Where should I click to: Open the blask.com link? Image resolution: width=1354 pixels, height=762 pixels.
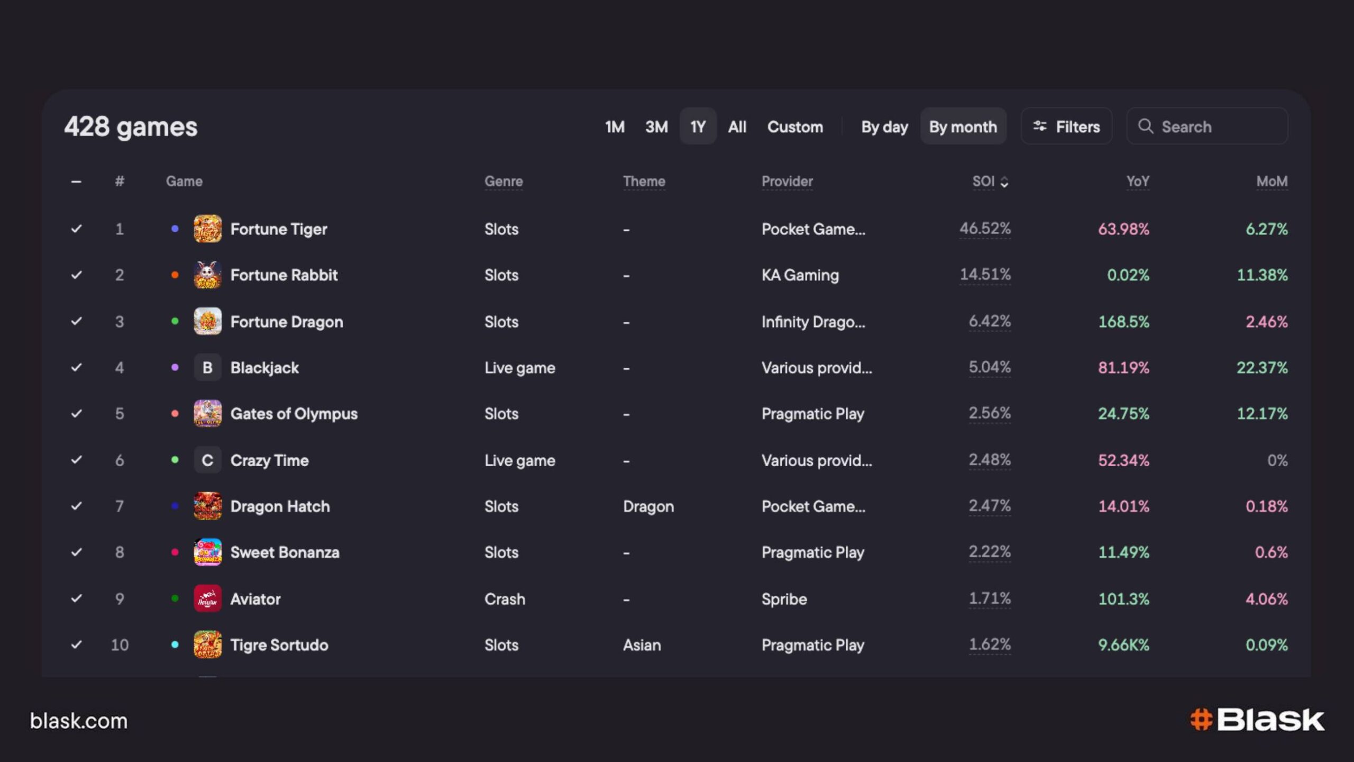pos(79,721)
